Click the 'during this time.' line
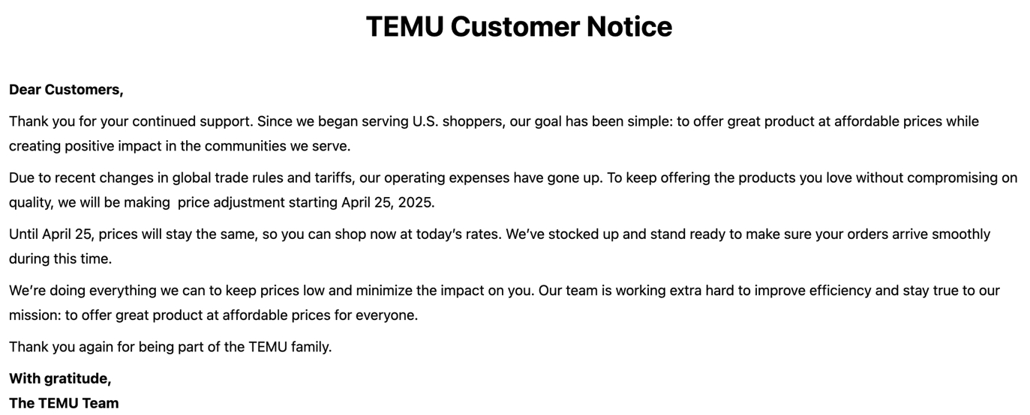Viewport: 1030px width, 415px height. point(60,259)
